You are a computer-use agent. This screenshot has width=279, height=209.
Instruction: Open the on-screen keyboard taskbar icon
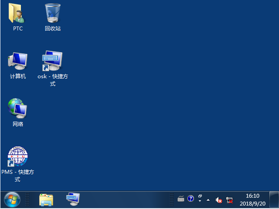click(x=73, y=199)
